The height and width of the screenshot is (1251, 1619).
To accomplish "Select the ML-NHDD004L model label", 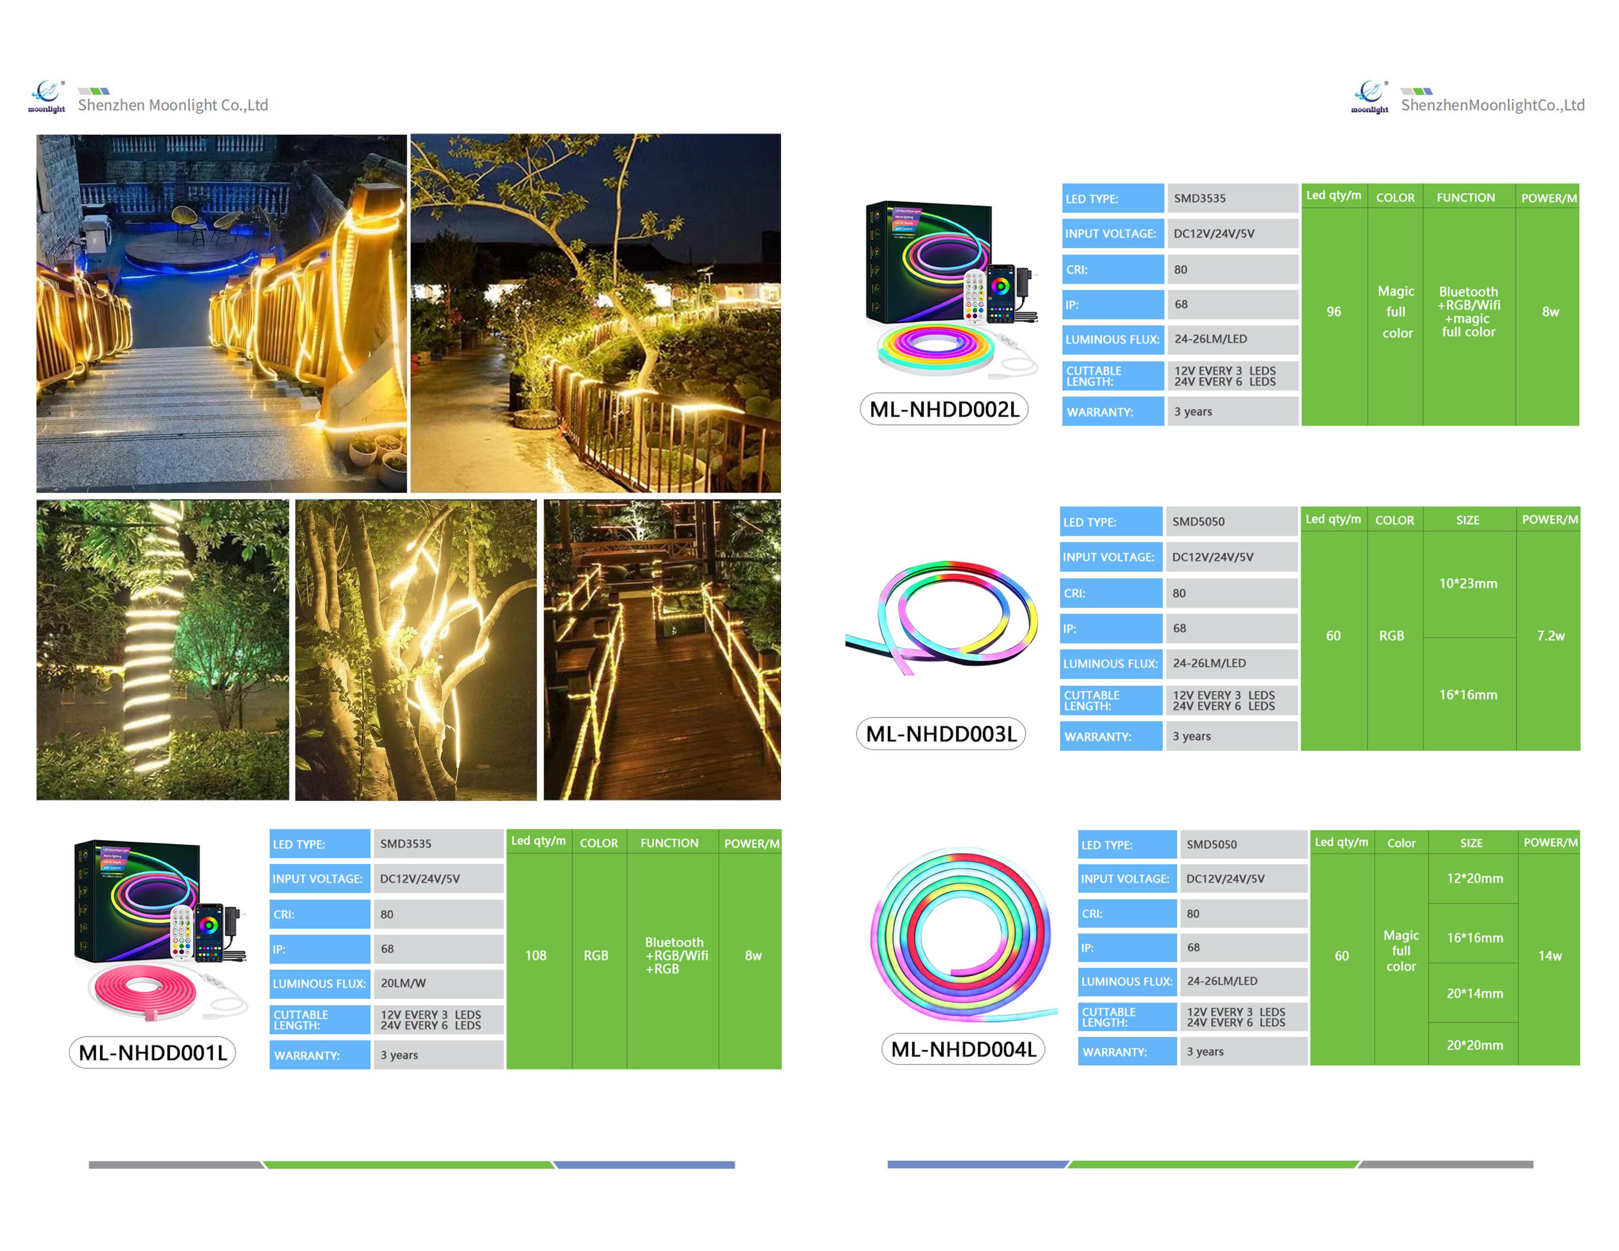I will click(x=963, y=1049).
